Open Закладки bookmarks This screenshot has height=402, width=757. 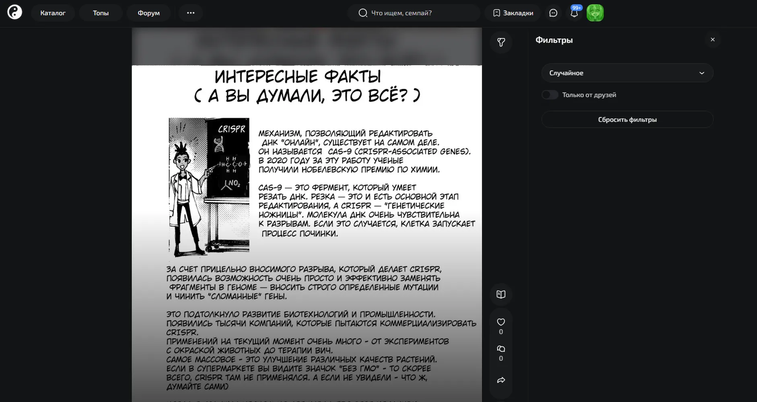point(513,13)
